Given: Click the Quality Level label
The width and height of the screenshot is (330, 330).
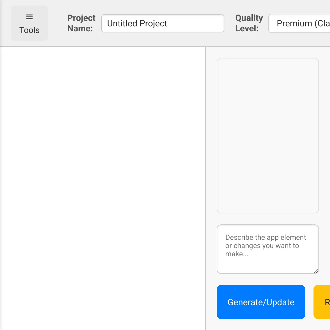Looking at the screenshot, I should coord(249,23).
